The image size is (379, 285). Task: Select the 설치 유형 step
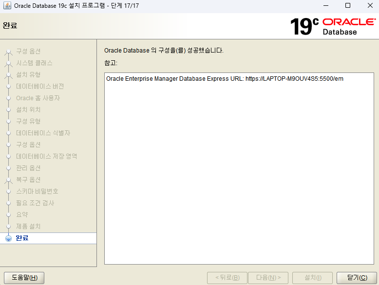pyautogui.click(x=28, y=74)
